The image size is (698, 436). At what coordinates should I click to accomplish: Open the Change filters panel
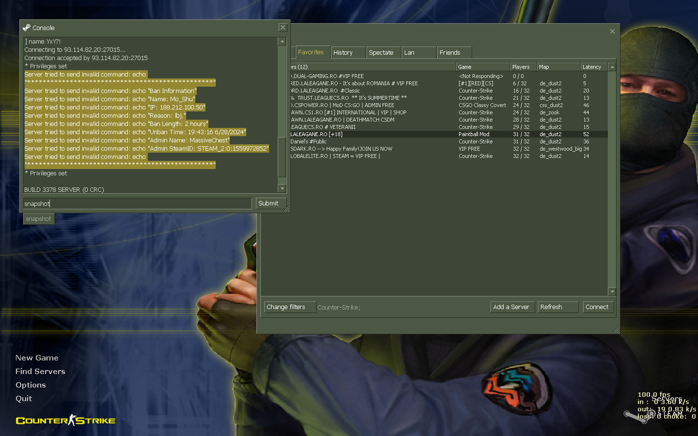coord(290,307)
